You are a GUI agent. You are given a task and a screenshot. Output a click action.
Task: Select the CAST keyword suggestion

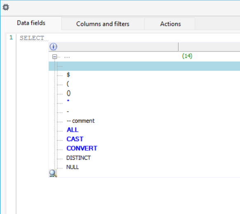point(75,139)
